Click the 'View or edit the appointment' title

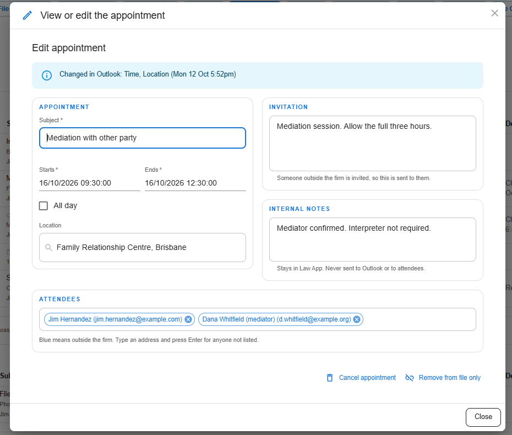click(102, 15)
